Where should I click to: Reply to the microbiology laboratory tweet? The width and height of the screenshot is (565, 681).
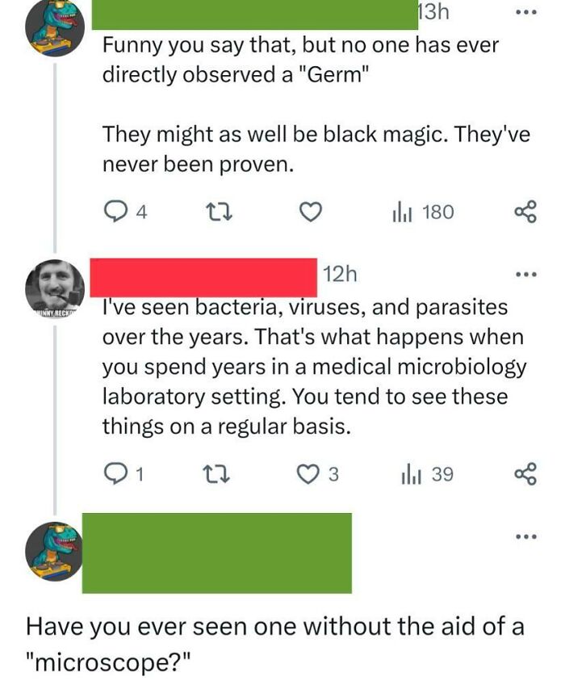115,475
